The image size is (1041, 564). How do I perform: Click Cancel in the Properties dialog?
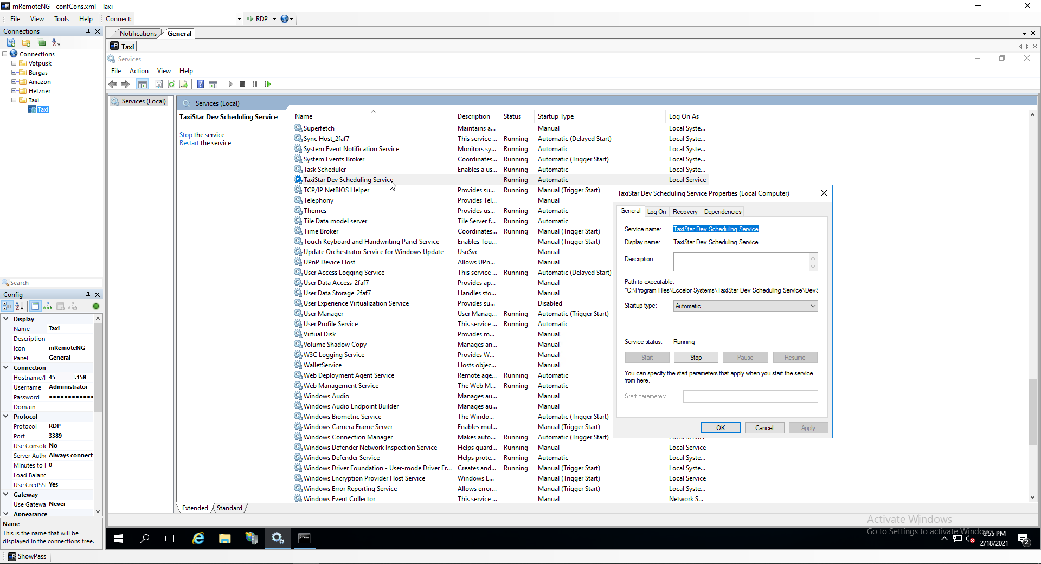tap(764, 428)
